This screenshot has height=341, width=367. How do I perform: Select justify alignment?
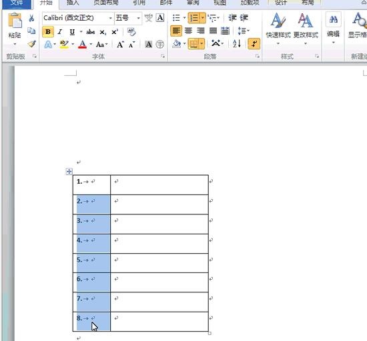click(213, 31)
